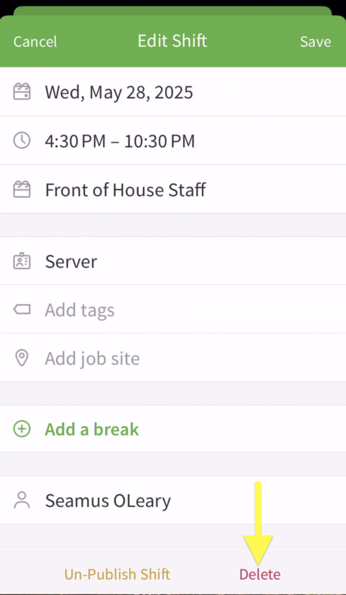Screen dimensions: 346x595
Task: Tap the schedule icon next to Front of House Staff
Action: (22, 189)
